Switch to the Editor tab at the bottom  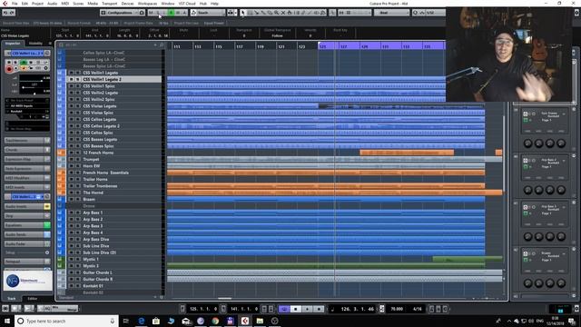point(33,299)
